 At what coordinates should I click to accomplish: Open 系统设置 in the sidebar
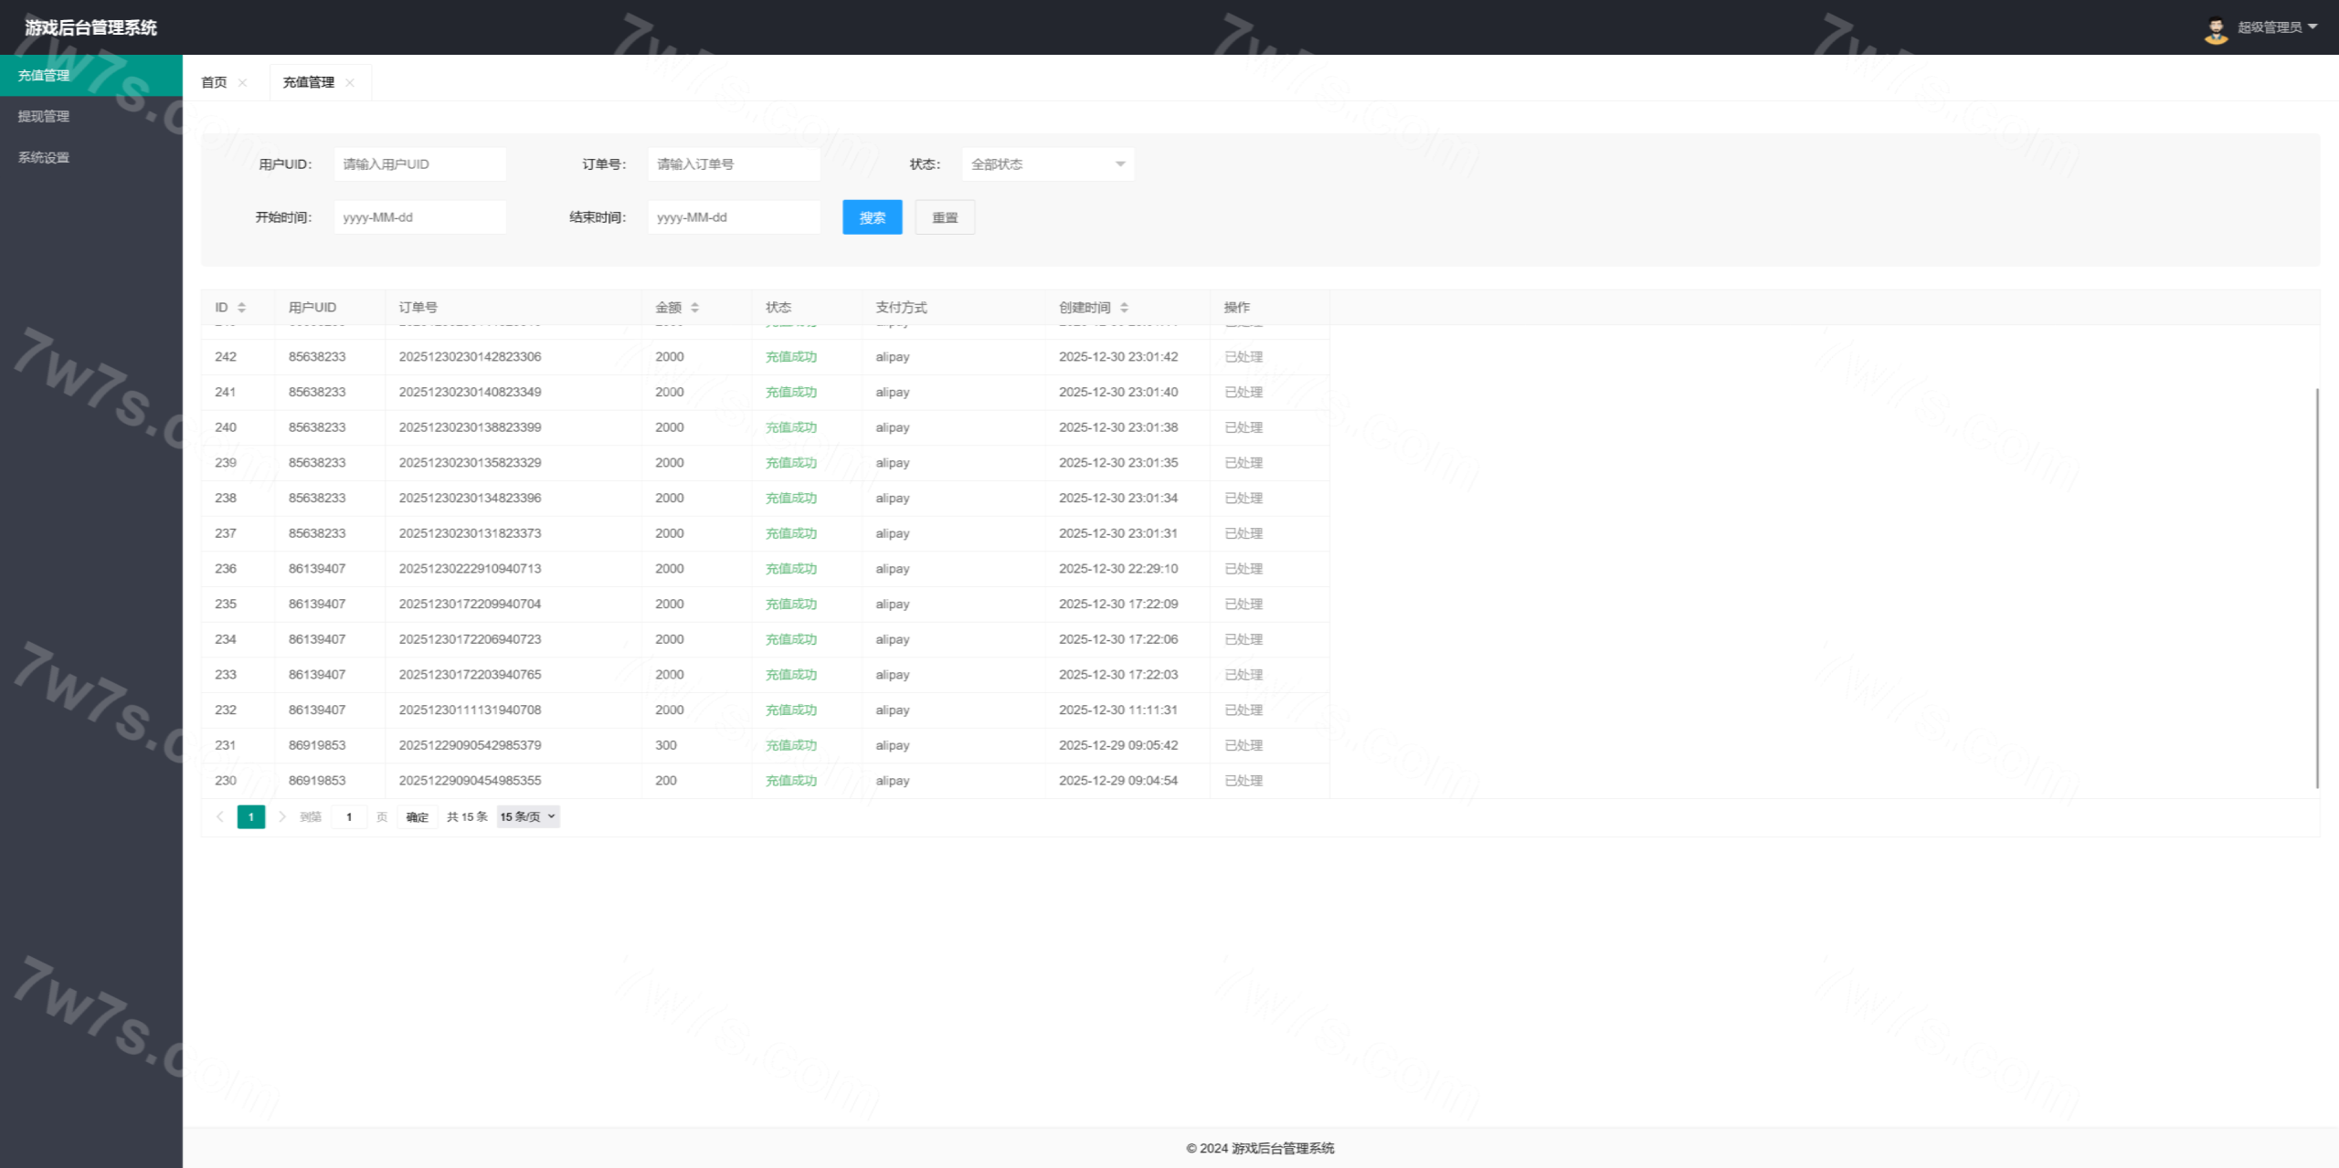tap(44, 157)
